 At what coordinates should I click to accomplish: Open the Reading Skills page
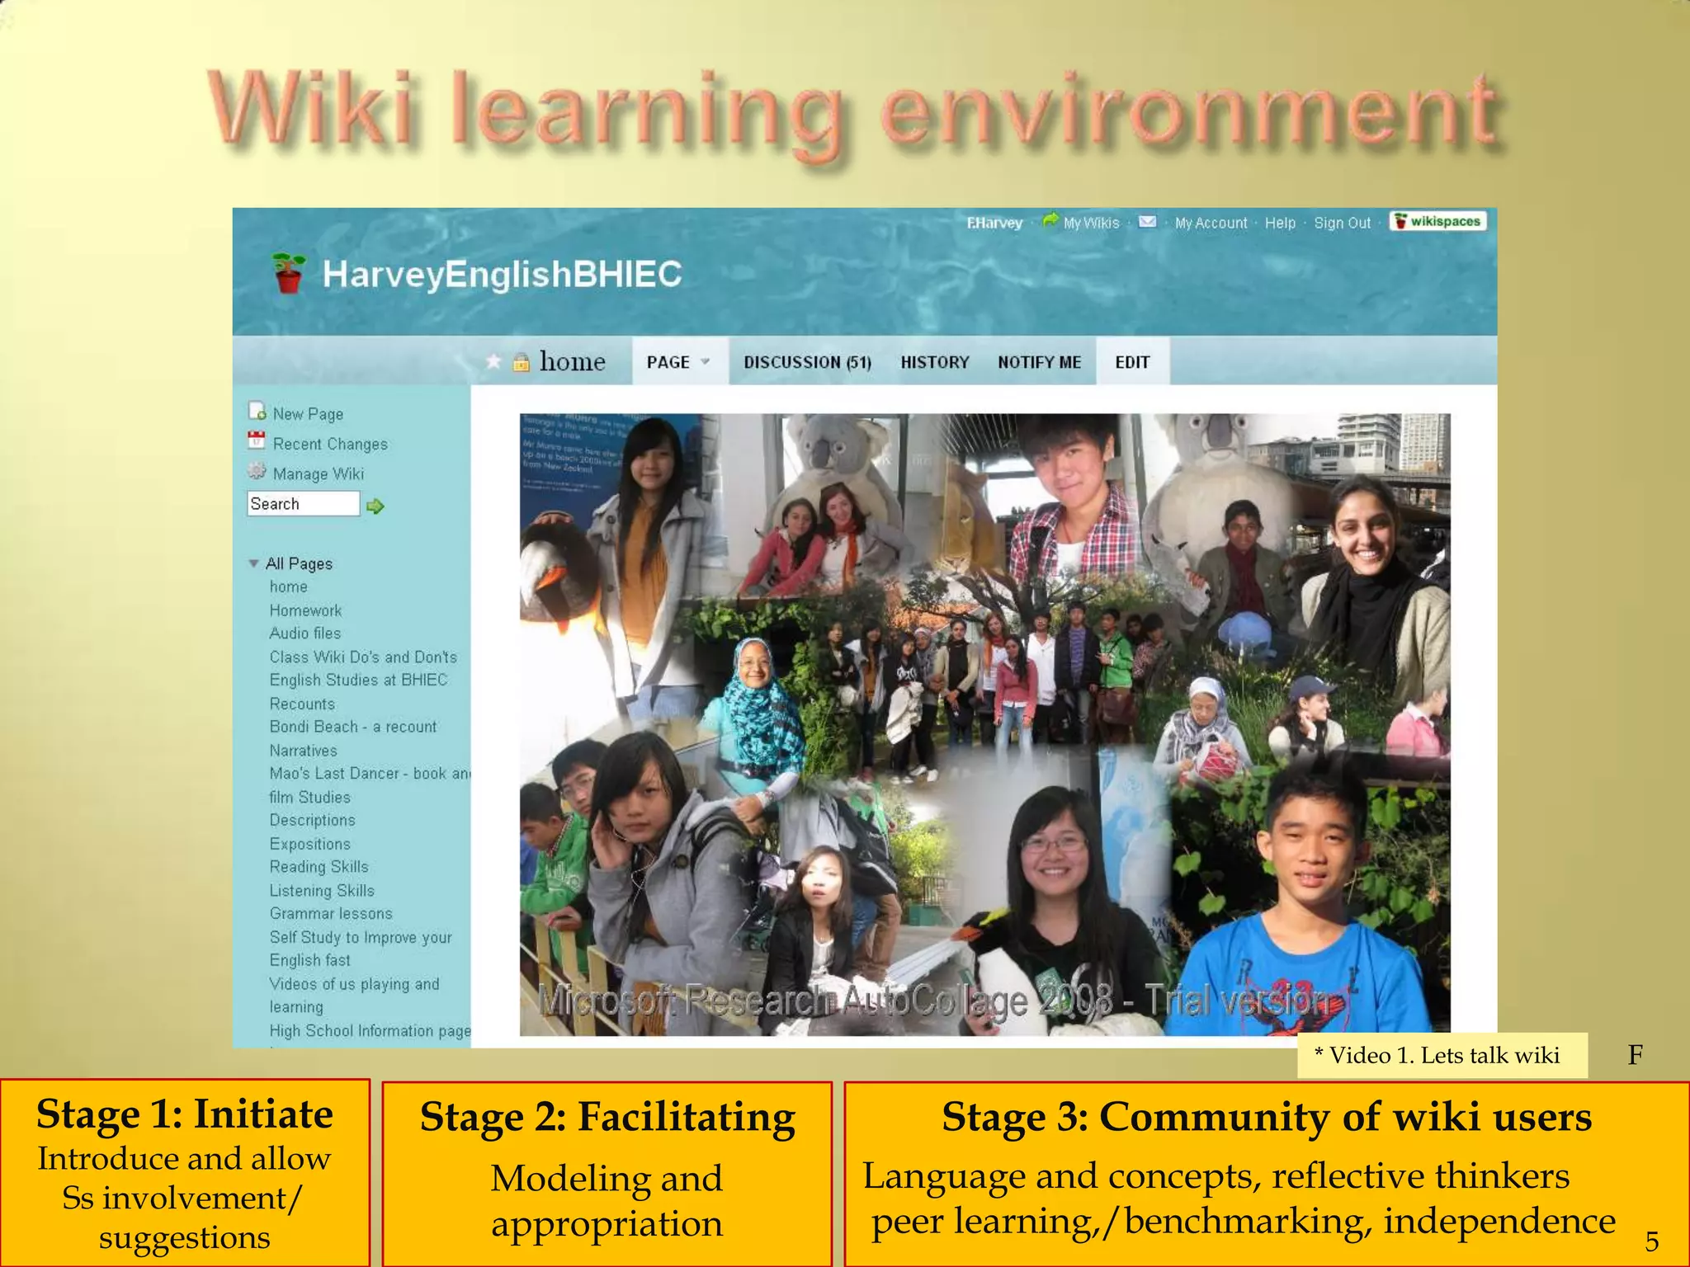(x=319, y=867)
